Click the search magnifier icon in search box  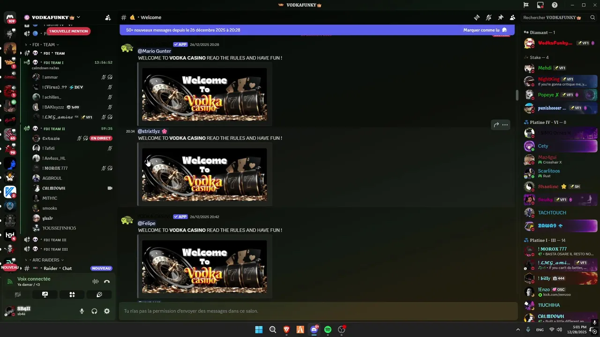tap(592, 17)
